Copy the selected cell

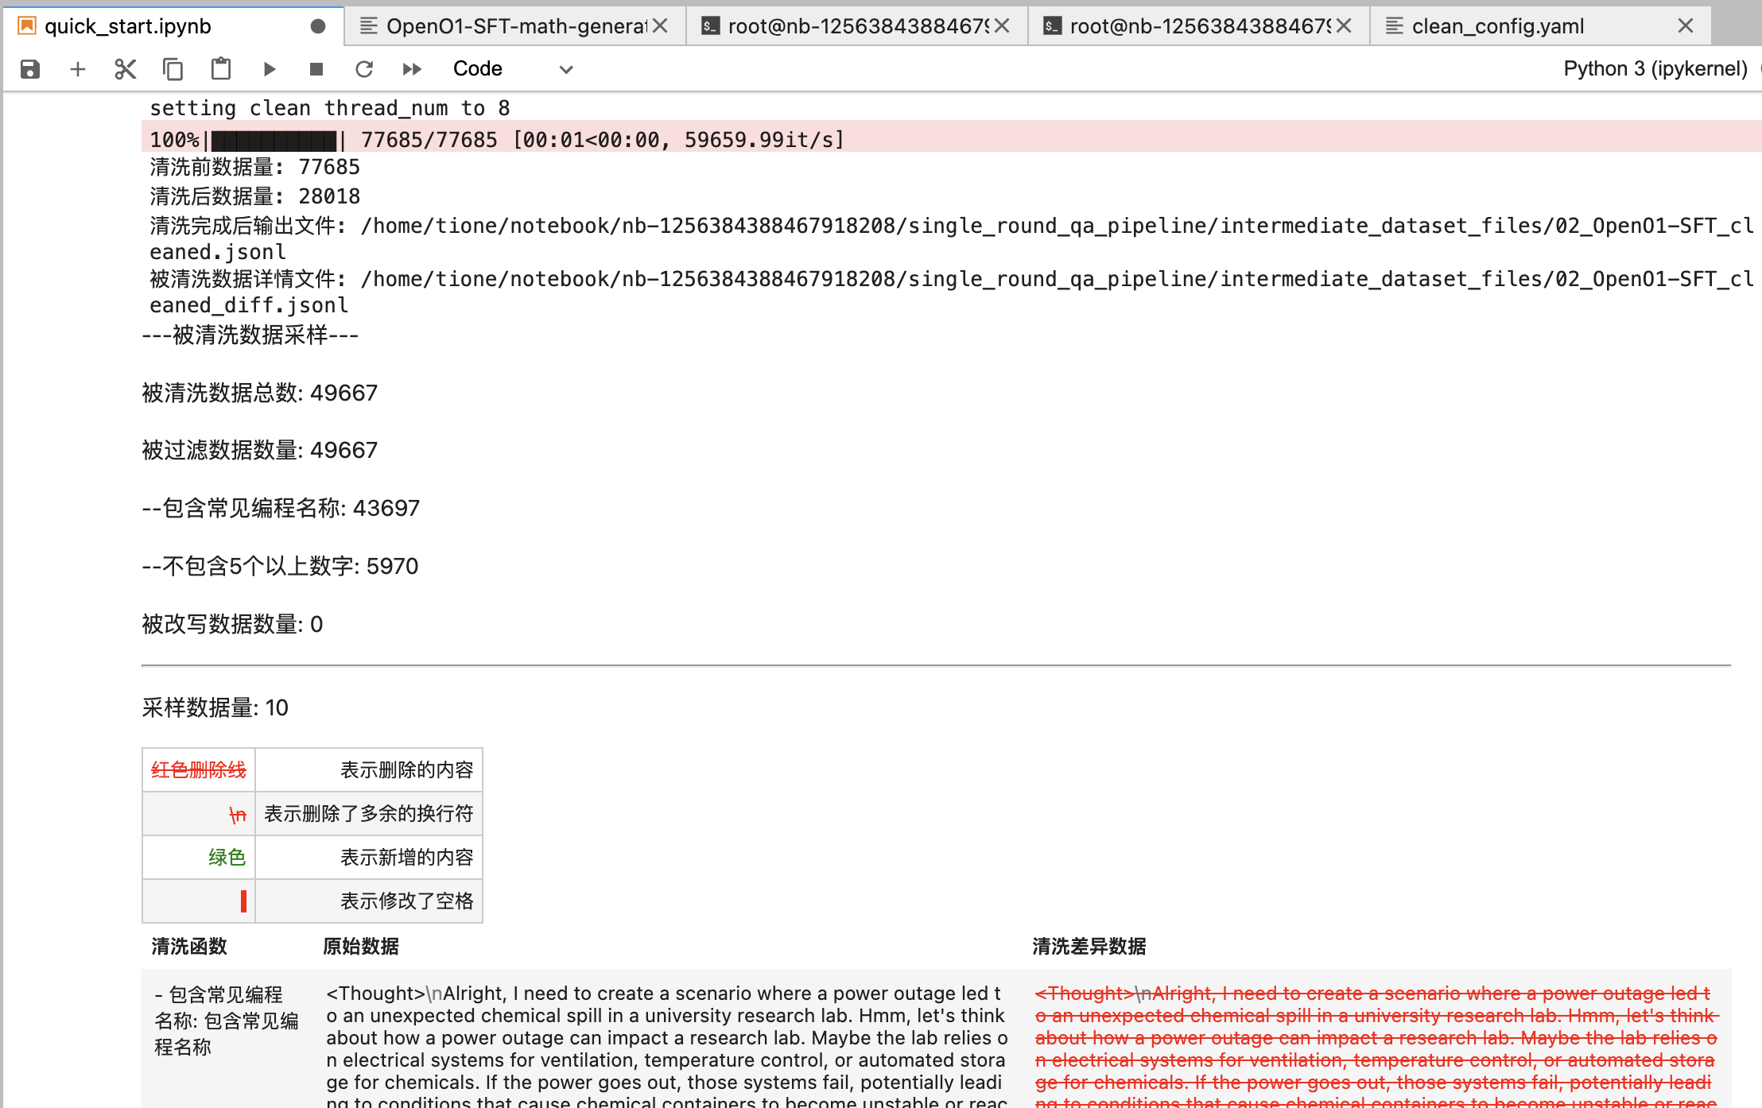[173, 69]
